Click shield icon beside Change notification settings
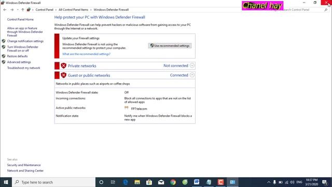The image size is (332, 187). (4, 41)
